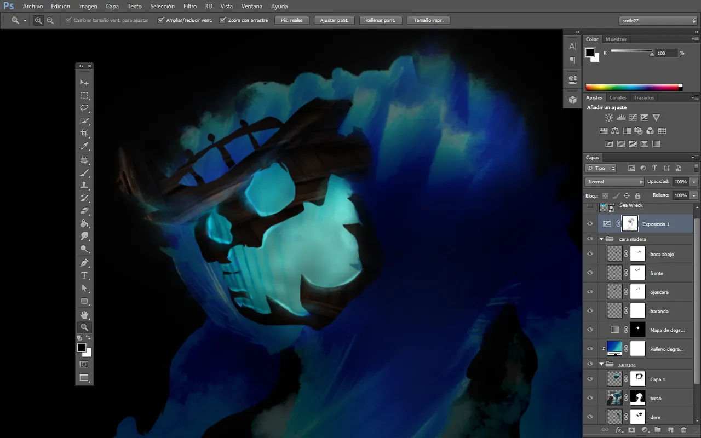Select the Type tool in toolbox
The height and width of the screenshot is (438, 701).
point(84,275)
